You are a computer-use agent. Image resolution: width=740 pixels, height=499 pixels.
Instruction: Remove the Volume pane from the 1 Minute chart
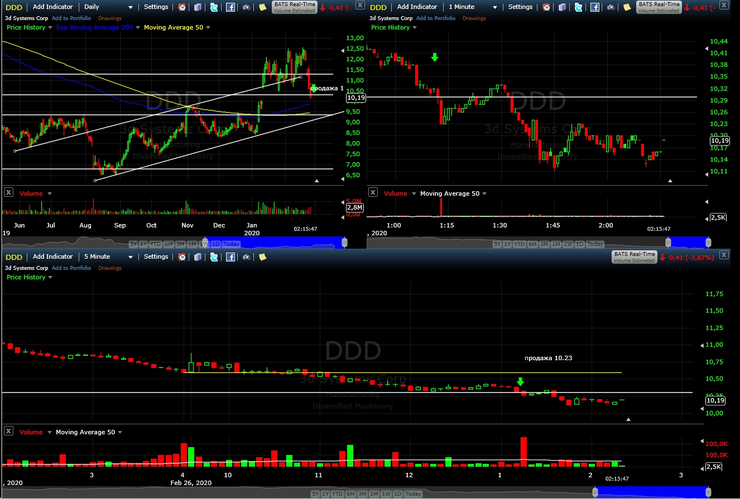(373, 192)
